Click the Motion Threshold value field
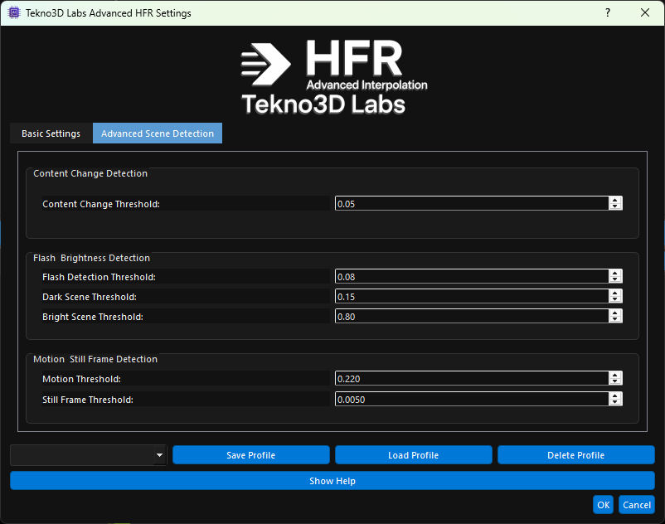This screenshot has height=524, width=665. tap(472, 379)
